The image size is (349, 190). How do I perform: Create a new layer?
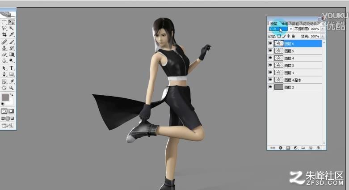point(311,148)
